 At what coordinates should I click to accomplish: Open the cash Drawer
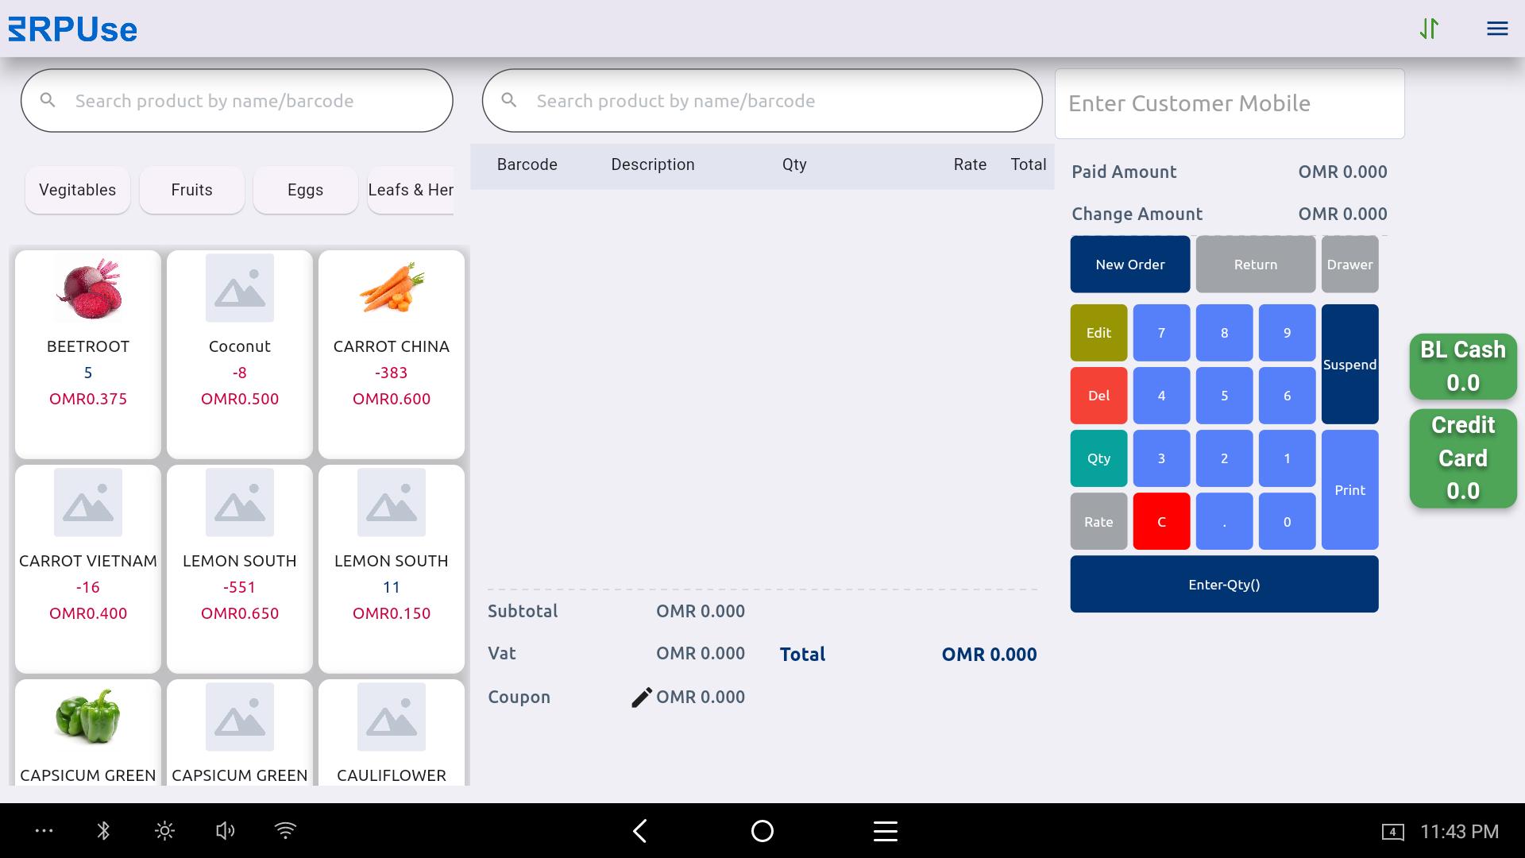coord(1349,265)
